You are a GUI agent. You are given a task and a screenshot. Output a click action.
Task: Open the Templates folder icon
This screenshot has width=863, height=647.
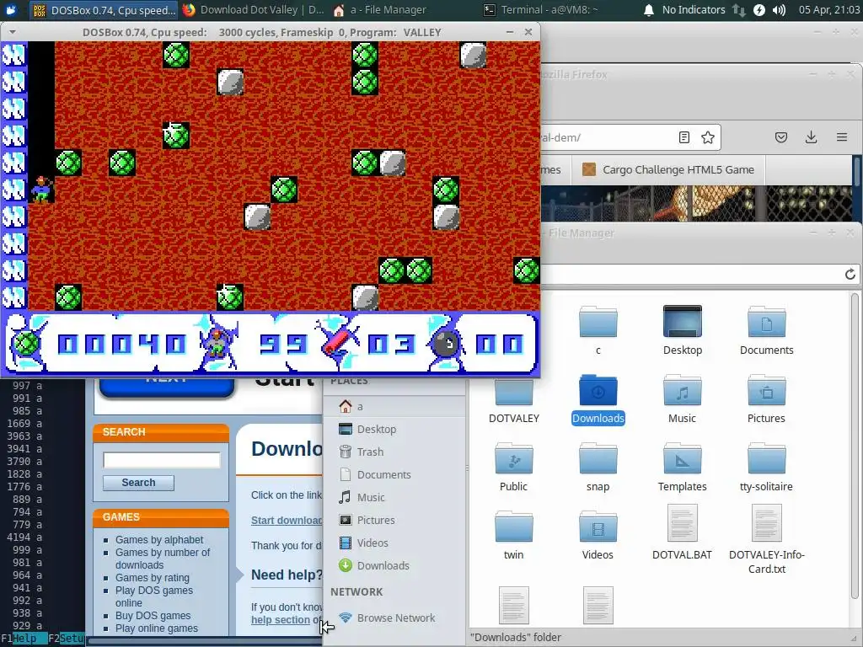[682, 467]
